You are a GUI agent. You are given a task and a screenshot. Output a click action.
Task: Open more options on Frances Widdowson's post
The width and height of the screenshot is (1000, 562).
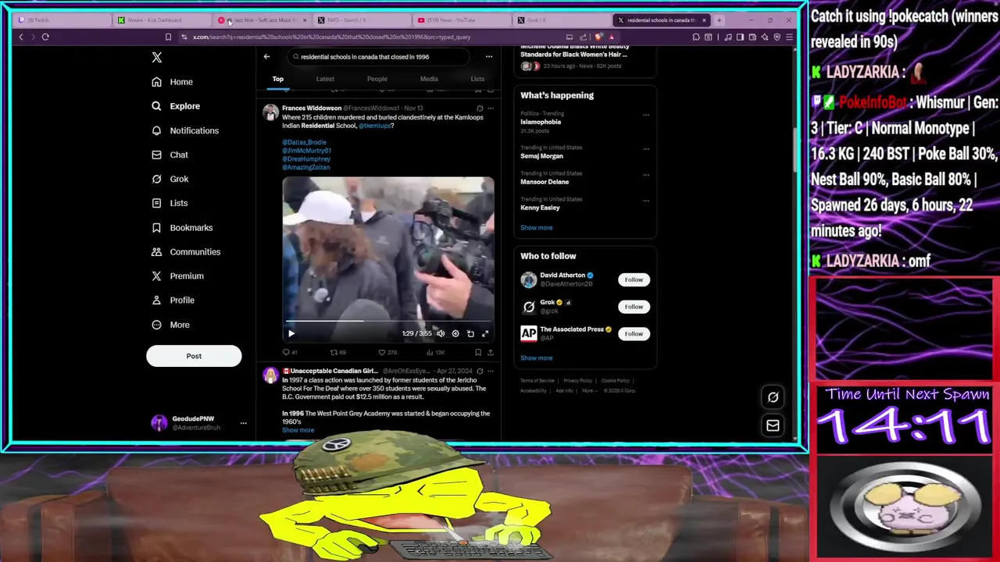click(491, 108)
